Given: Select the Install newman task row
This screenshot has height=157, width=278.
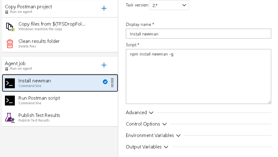Looking at the screenshot, I should [x=60, y=83].
